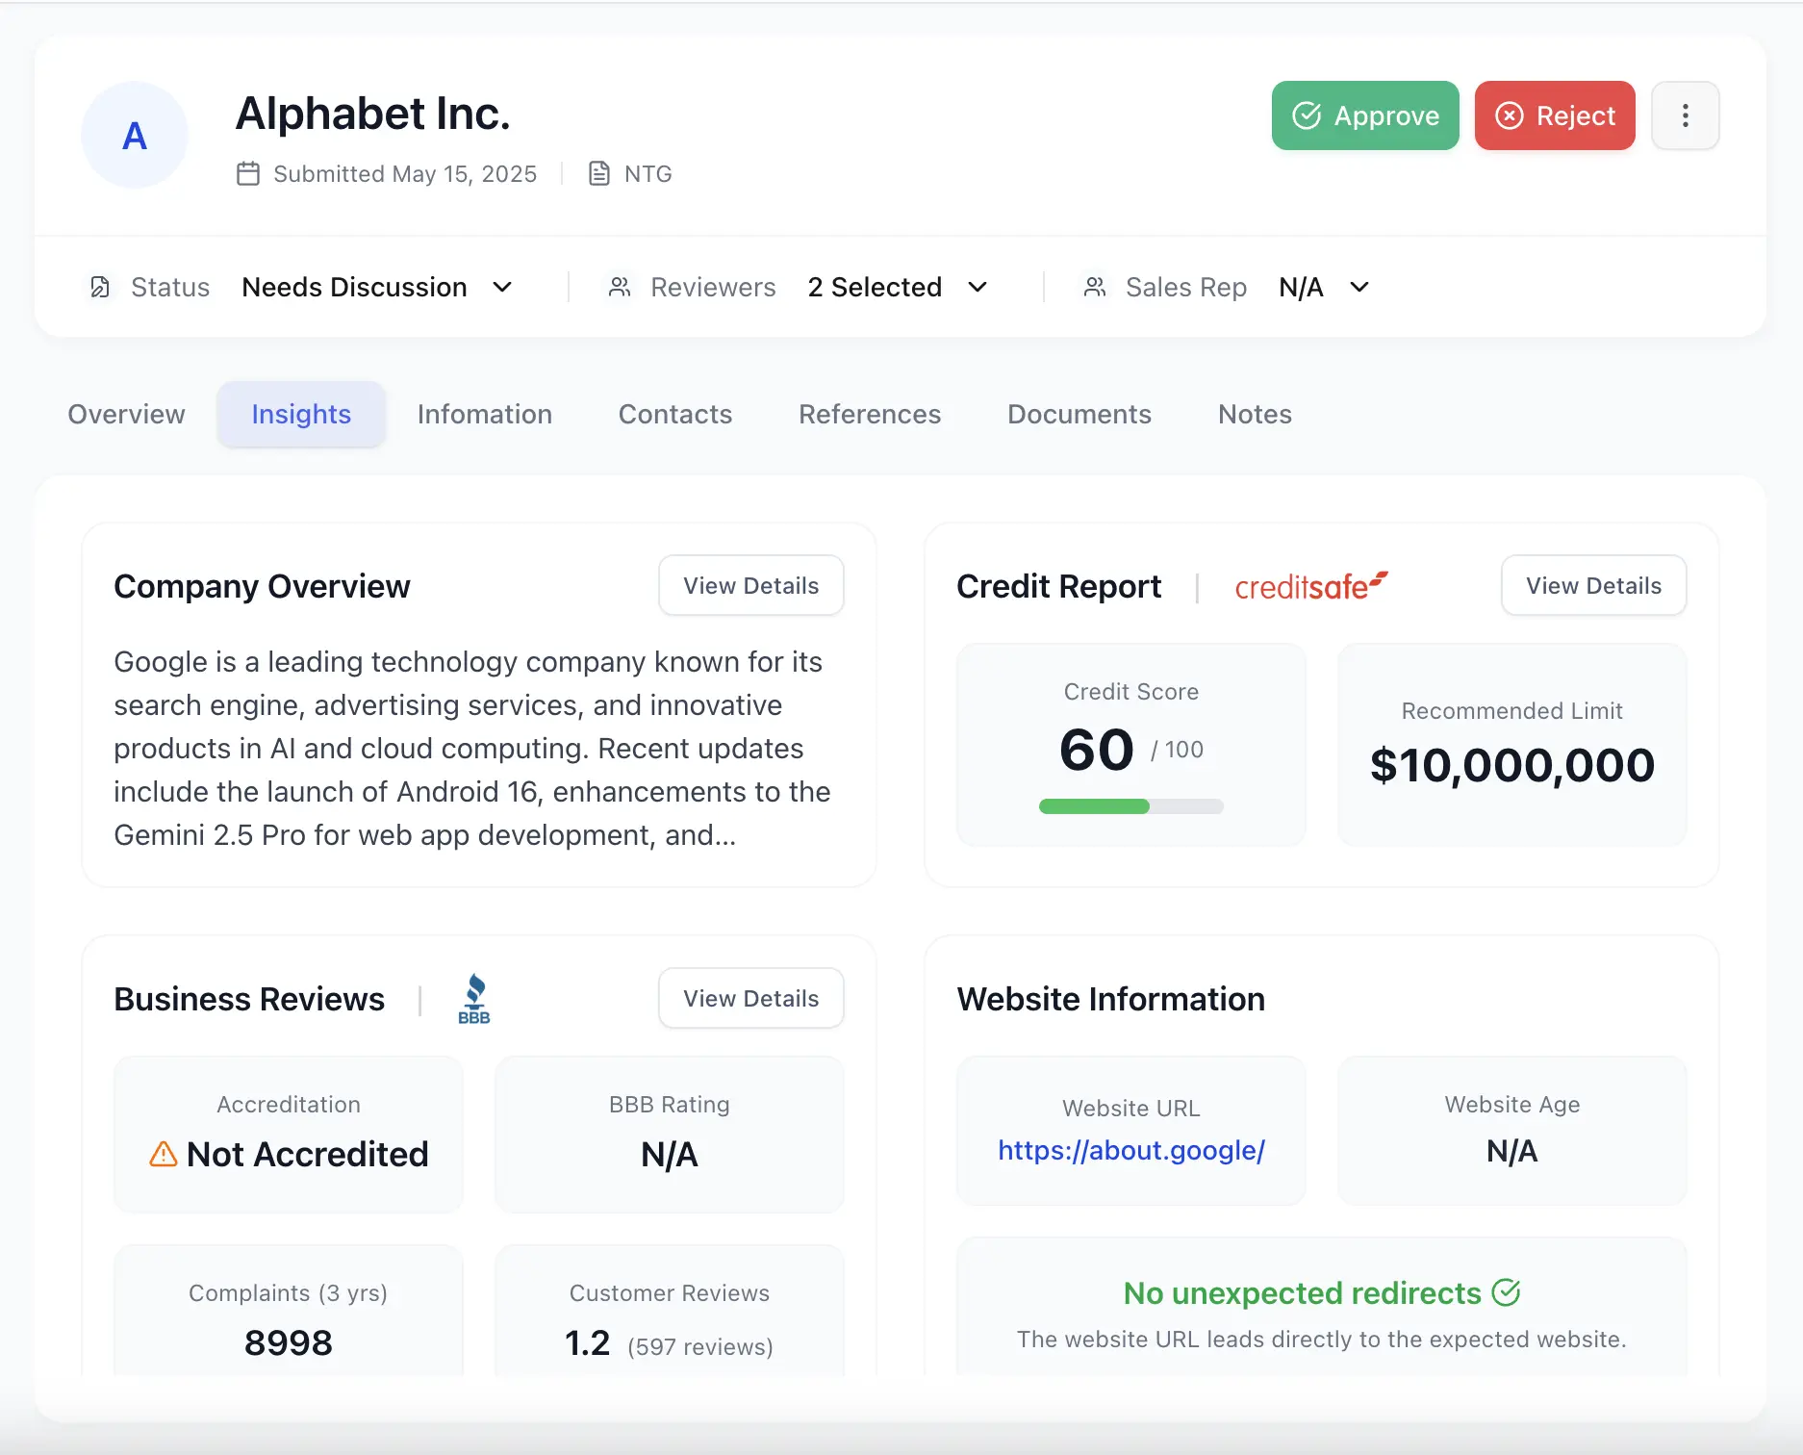
Task: Click the Credit Score progress bar
Action: (x=1130, y=806)
